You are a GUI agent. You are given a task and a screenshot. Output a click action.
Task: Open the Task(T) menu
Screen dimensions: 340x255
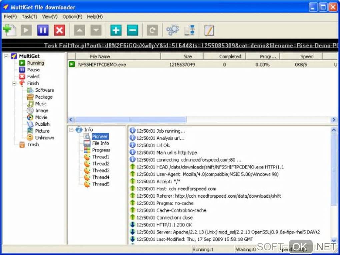point(29,17)
